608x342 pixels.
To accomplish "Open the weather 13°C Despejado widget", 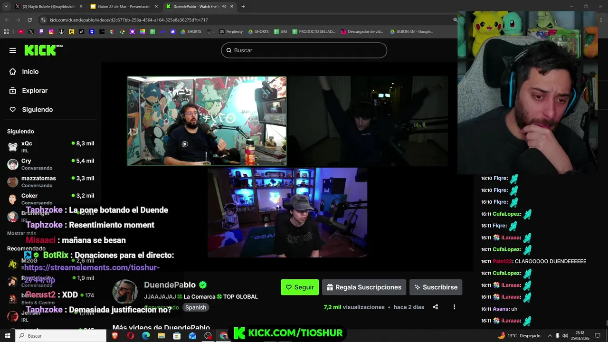I will [x=519, y=336].
